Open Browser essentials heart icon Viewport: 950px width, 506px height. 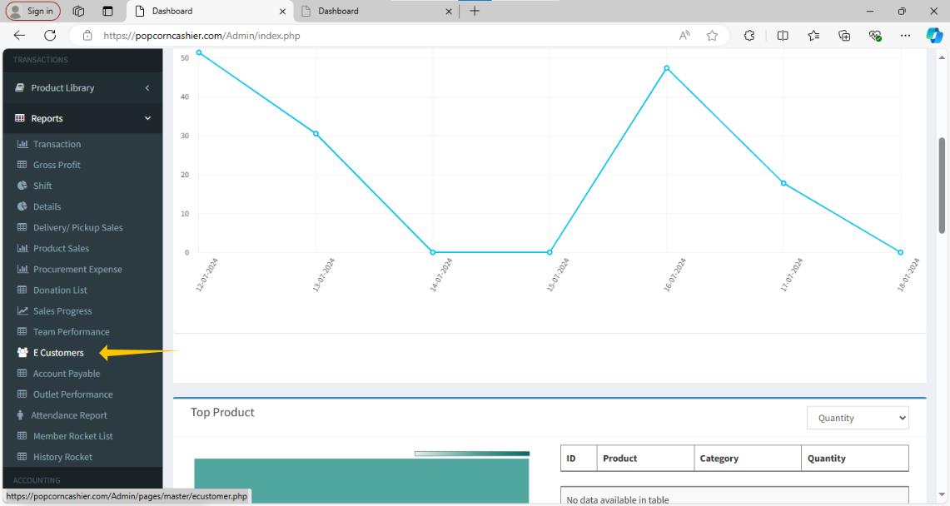[875, 36]
